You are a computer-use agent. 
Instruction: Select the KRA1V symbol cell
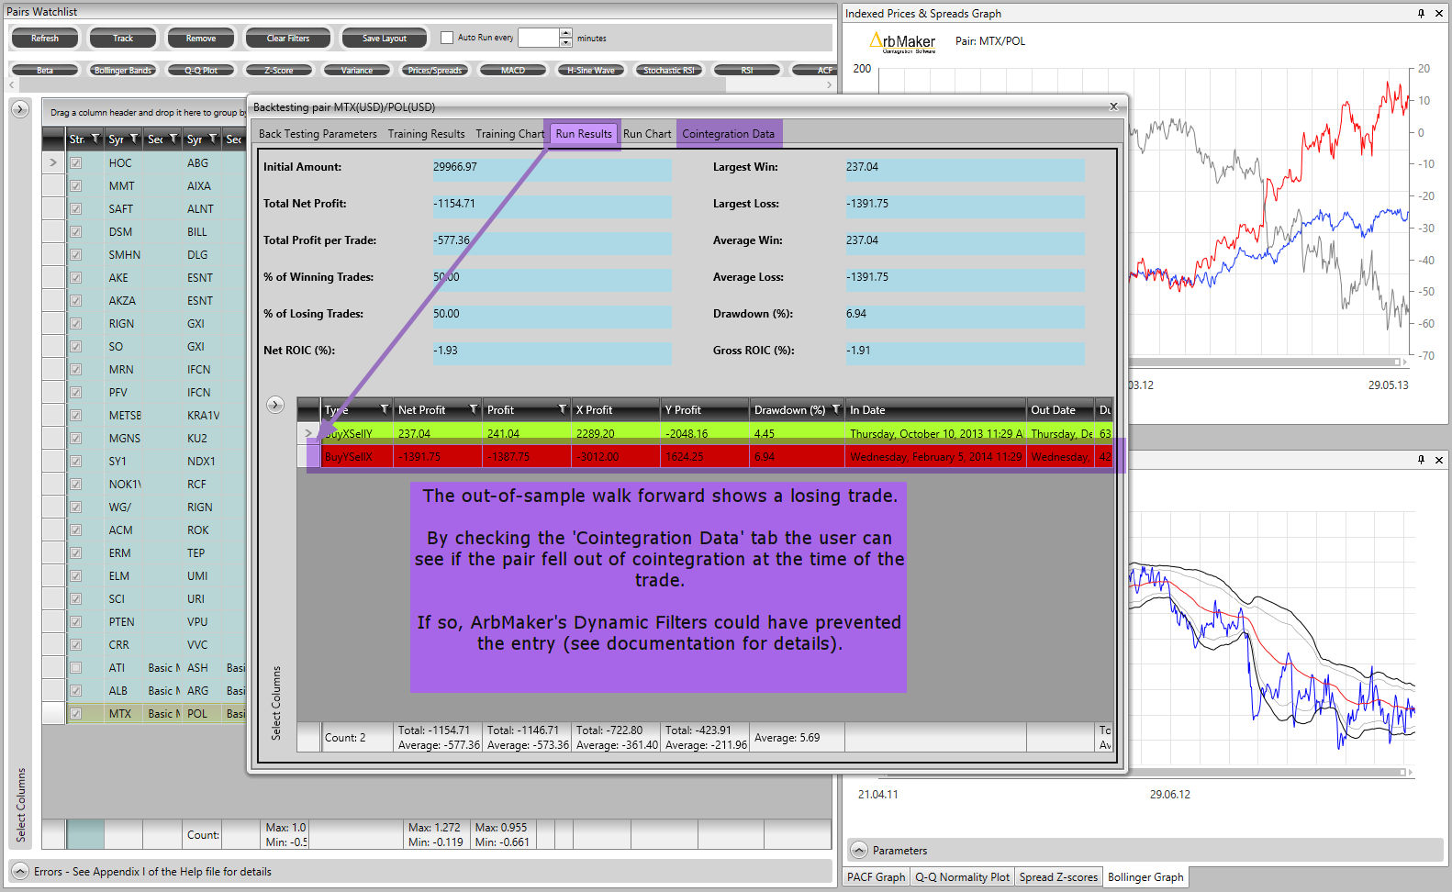(204, 415)
